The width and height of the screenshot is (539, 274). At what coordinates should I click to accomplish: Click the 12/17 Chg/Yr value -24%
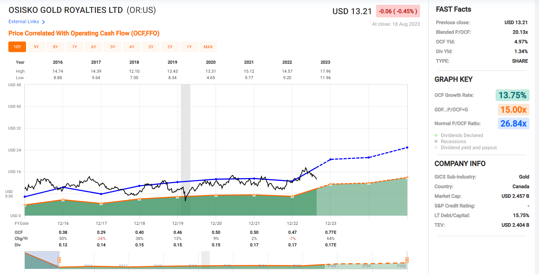click(101, 239)
